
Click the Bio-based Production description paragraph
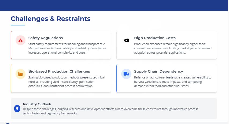(66, 82)
